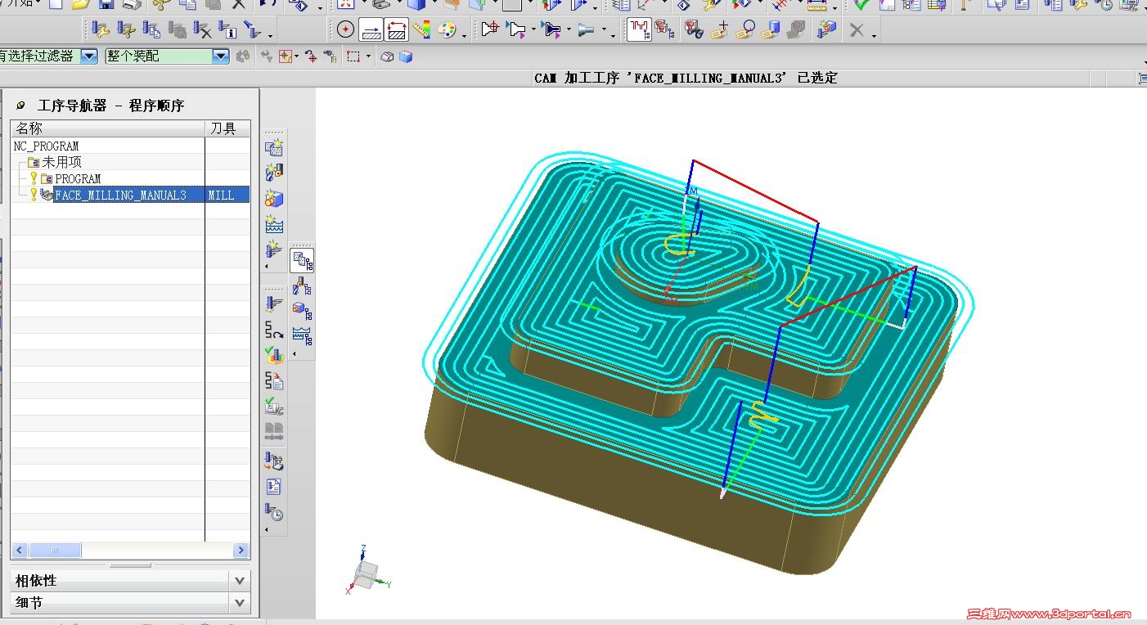Click the navigator scrollbar right arrow
1147x625 pixels.
[x=241, y=551]
